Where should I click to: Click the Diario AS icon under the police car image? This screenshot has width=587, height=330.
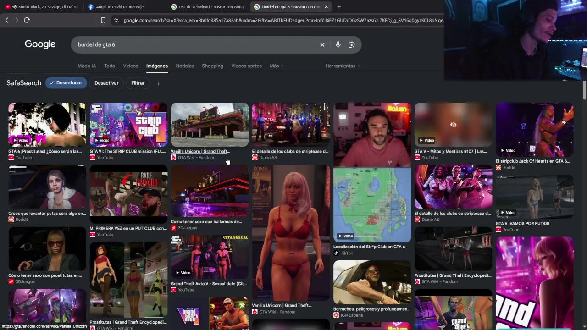[255, 158]
